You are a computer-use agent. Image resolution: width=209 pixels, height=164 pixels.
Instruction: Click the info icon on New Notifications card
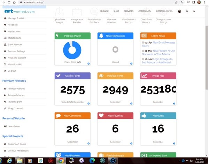coord(131,64)
